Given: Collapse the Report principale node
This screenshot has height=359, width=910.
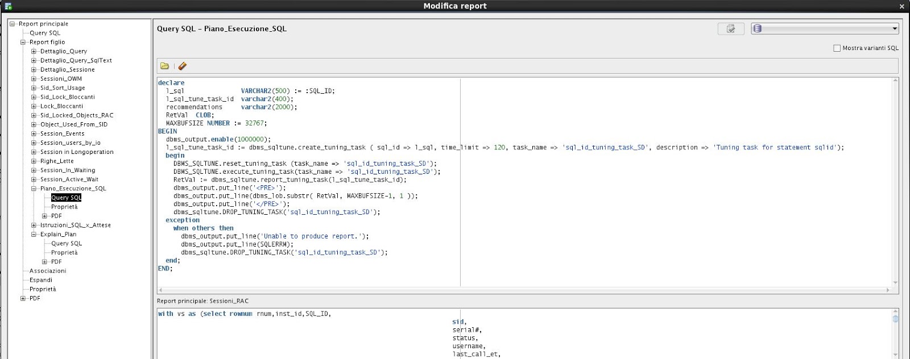Looking at the screenshot, I should click(12, 24).
